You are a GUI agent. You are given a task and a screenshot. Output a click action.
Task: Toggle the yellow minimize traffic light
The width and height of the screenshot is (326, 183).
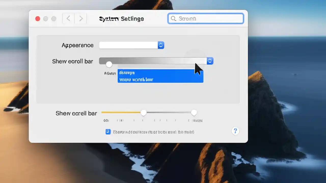46,19
